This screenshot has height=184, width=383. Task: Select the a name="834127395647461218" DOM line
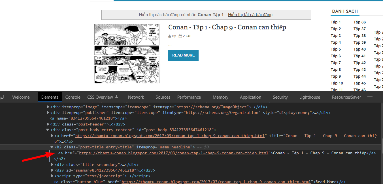(88, 118)
